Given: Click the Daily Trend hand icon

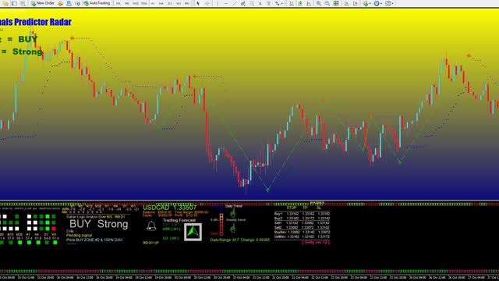Looking at the screenshot, I should click(232, 213).
